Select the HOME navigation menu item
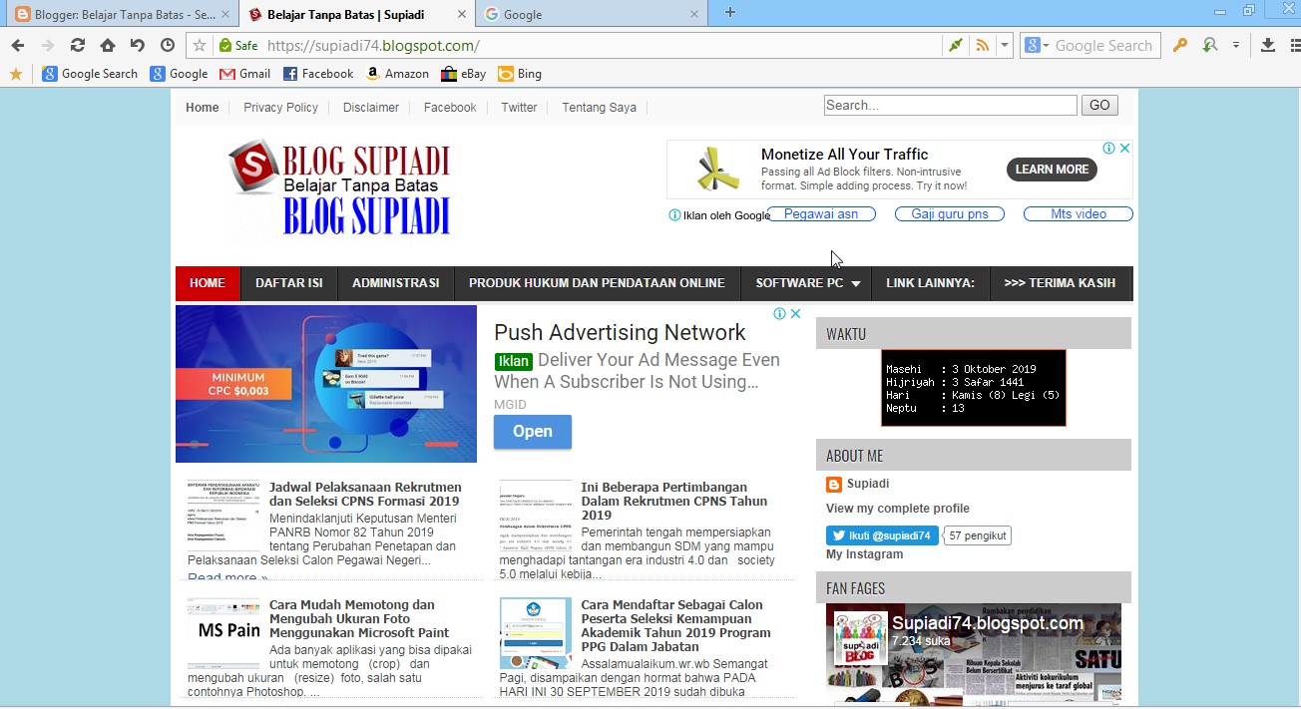Image resolution: width=1301 pixels, height=709 pixels. click(208, 283)
